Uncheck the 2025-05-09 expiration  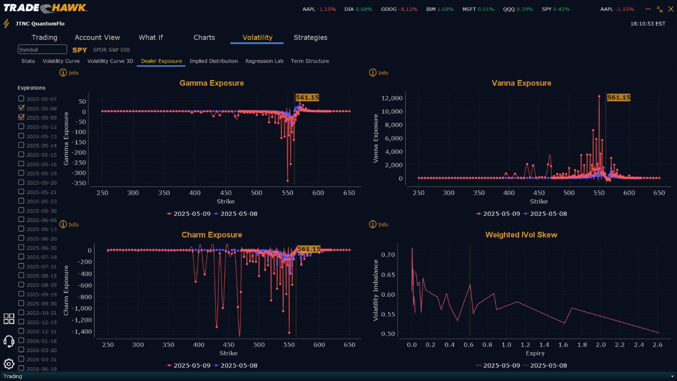click(x=21, y=117)
